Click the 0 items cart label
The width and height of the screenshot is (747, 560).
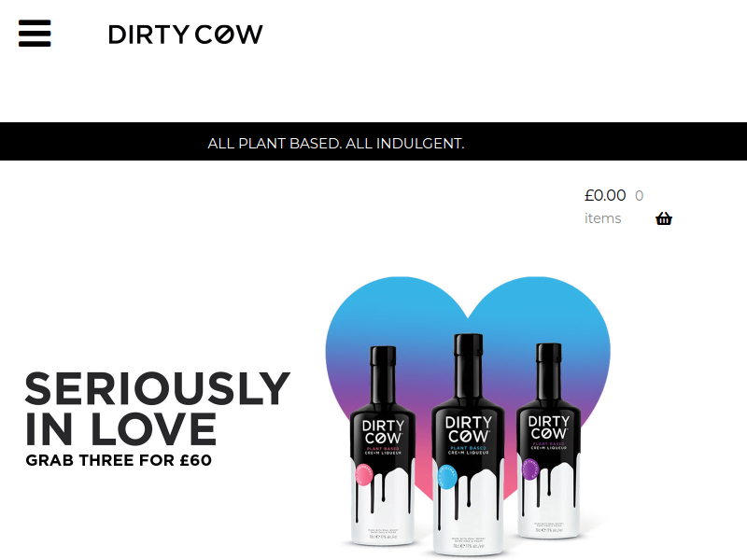614,207
